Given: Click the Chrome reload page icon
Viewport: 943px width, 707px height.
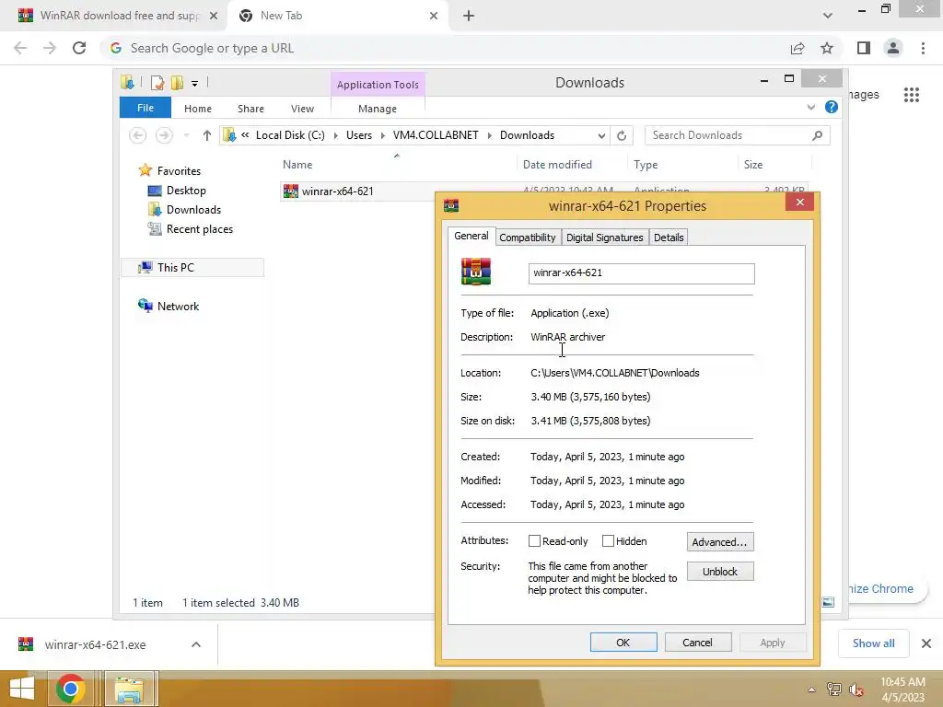Looking at the screenshot, I should pos(79,48).
